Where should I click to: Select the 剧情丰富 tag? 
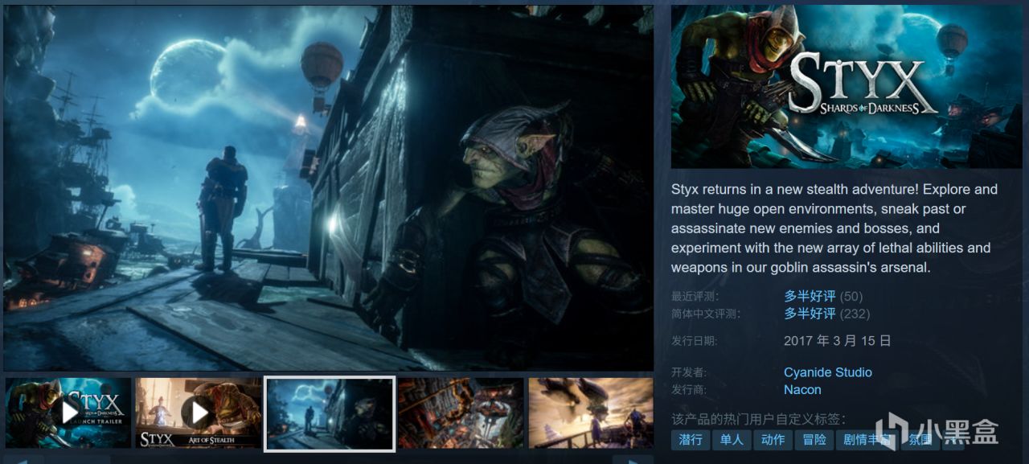pos(867,440)
